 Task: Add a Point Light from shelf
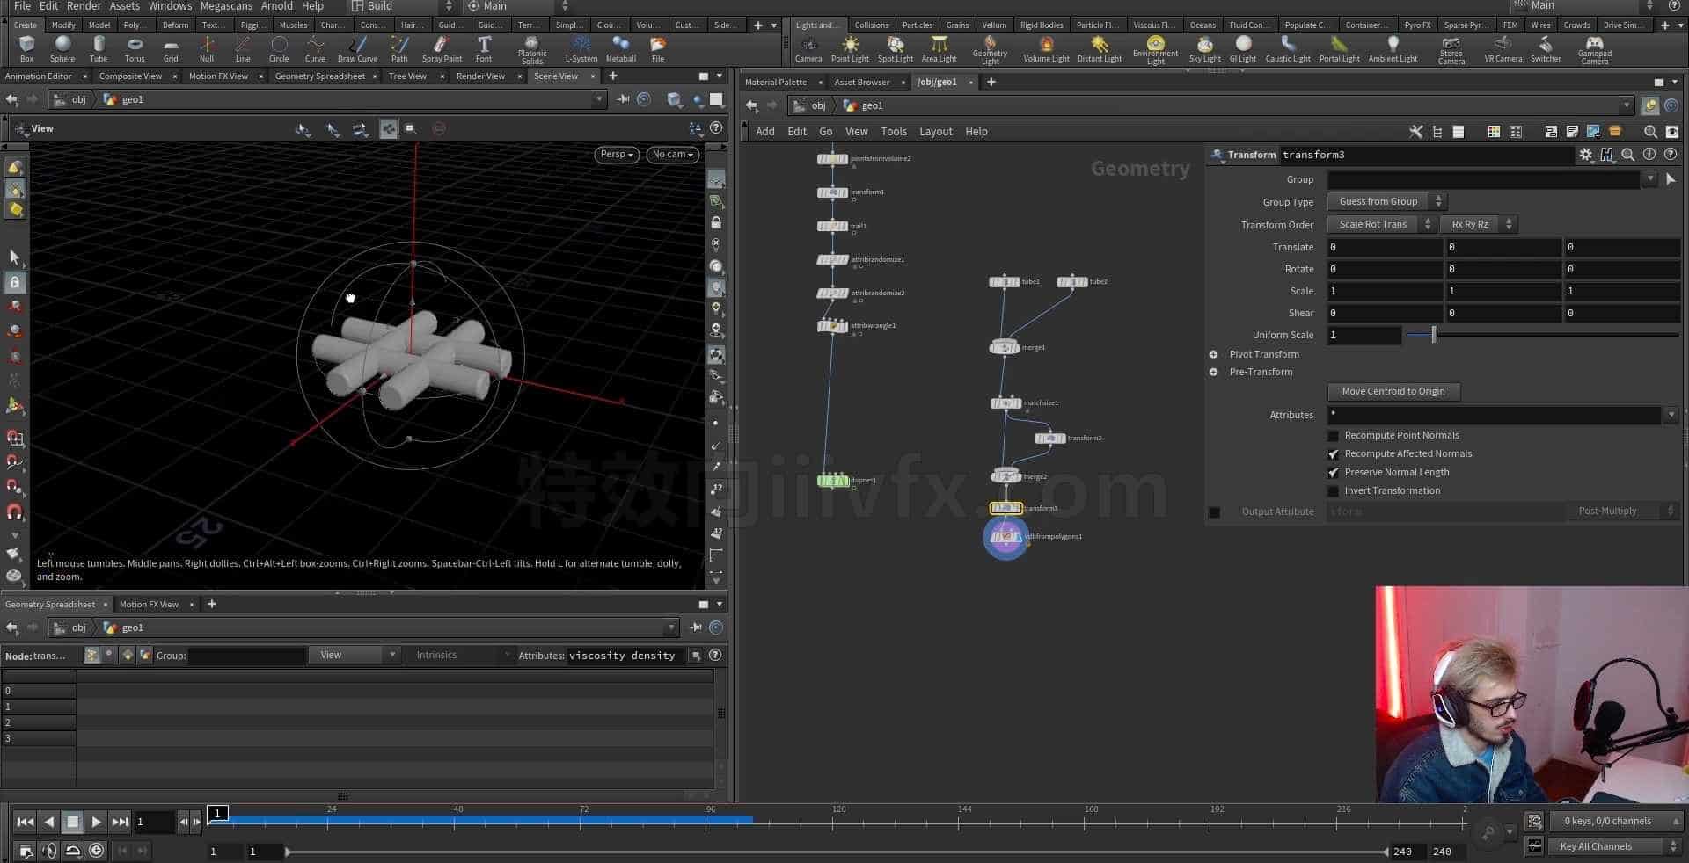tap(850, 48)
